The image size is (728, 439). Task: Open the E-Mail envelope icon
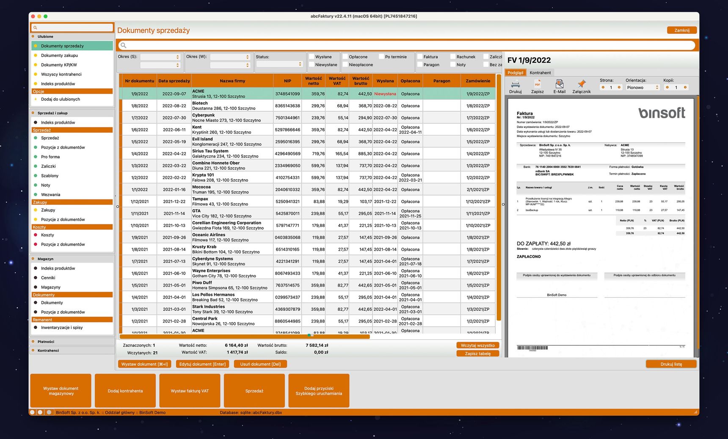pyautogui.click(x=559, y=83)
